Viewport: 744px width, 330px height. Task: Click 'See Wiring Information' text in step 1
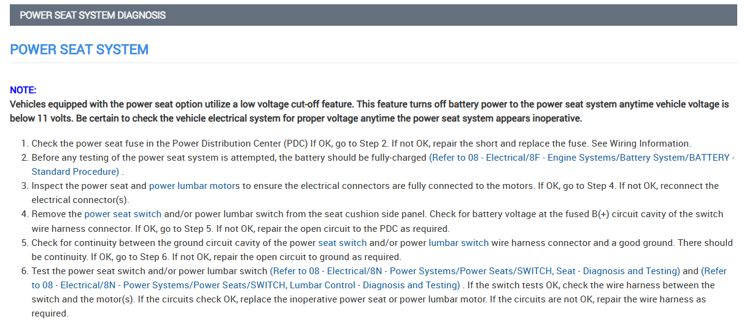[641, 144]
